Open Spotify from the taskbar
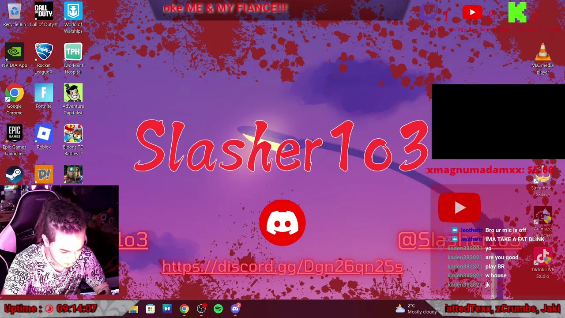 (x=218, y=309)
